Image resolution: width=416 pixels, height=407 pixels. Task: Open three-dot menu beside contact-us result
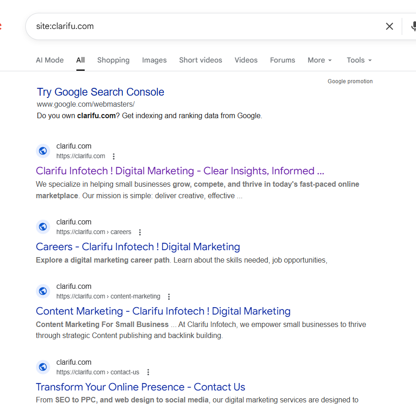click(x=148, y=372)
